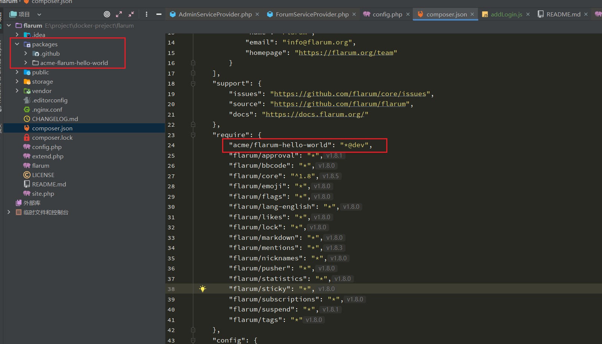The height and width of the screenshot is (344, 602).
Task: Fold the support block at line 18
Action: coord(193,84)
